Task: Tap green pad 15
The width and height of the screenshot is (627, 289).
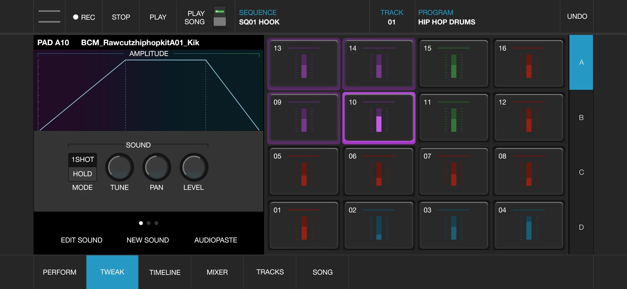Action: click(x=454, y=64)
